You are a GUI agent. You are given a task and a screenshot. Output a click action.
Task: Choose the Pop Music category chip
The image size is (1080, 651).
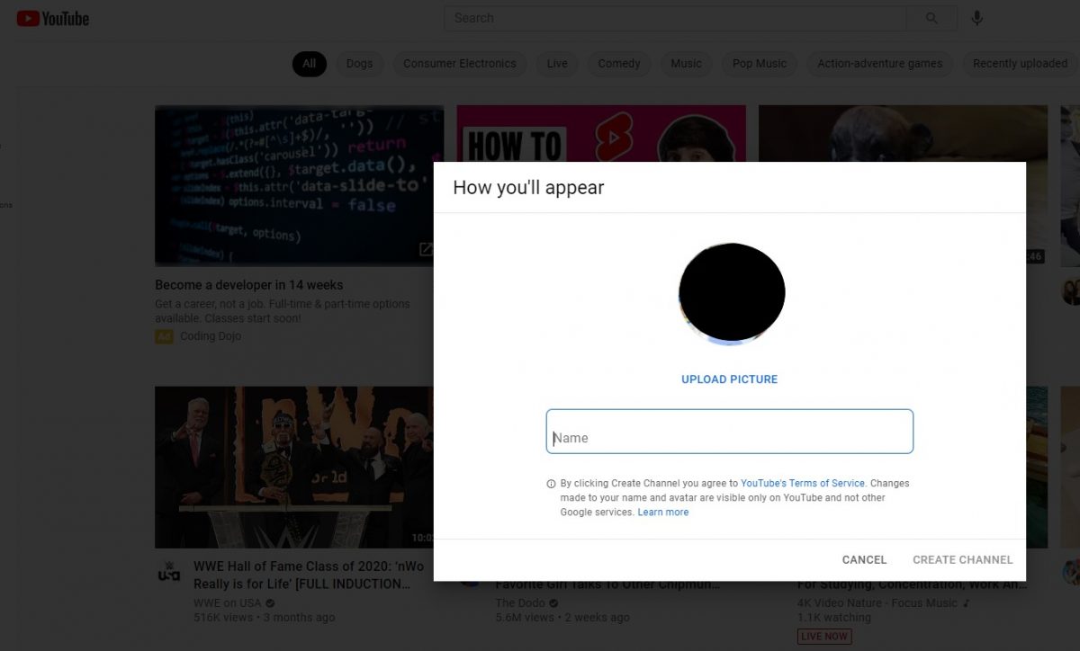[759, 64]
